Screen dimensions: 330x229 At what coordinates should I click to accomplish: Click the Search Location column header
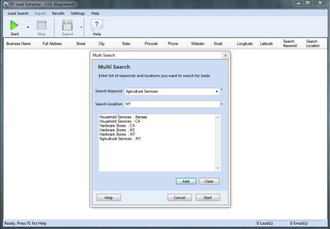[313, 43]
